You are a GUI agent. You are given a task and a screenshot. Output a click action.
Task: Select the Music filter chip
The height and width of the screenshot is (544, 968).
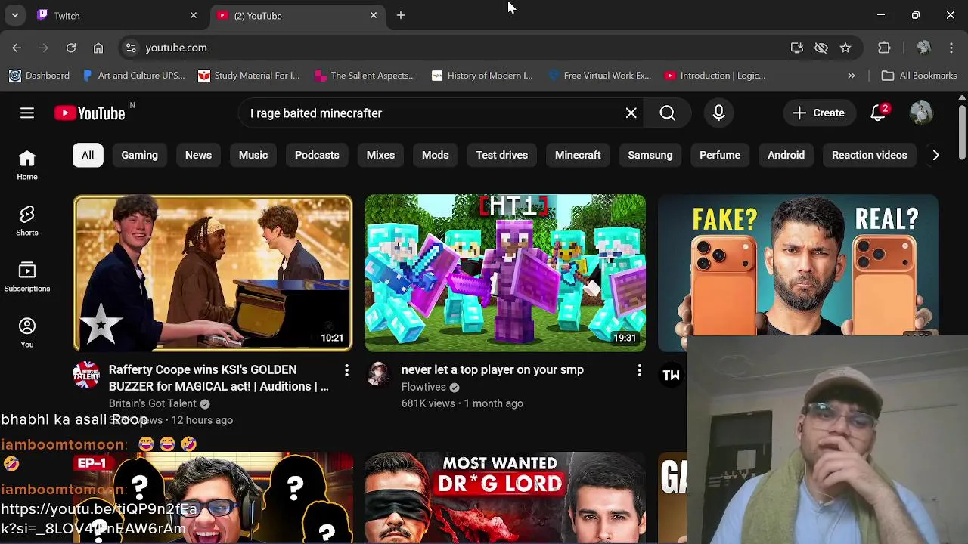253,155
